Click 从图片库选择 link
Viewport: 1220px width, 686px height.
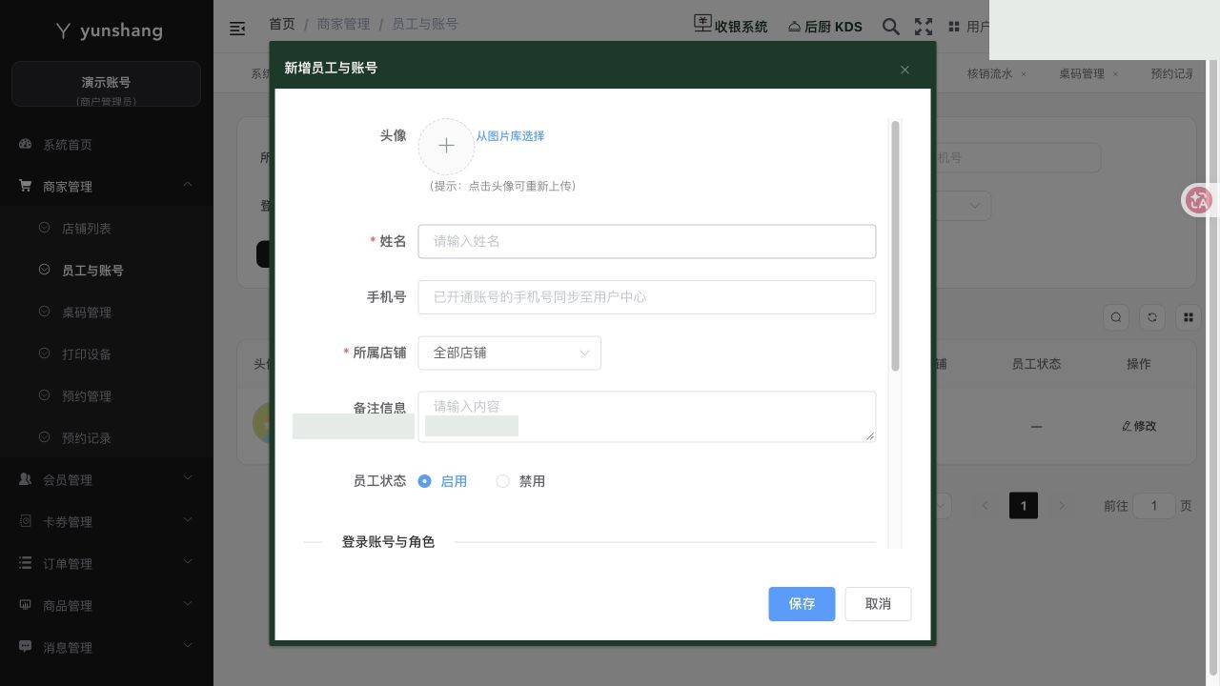[x=510, y=136]
